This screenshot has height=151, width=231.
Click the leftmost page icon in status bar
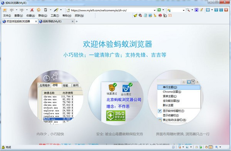point(173,147)
